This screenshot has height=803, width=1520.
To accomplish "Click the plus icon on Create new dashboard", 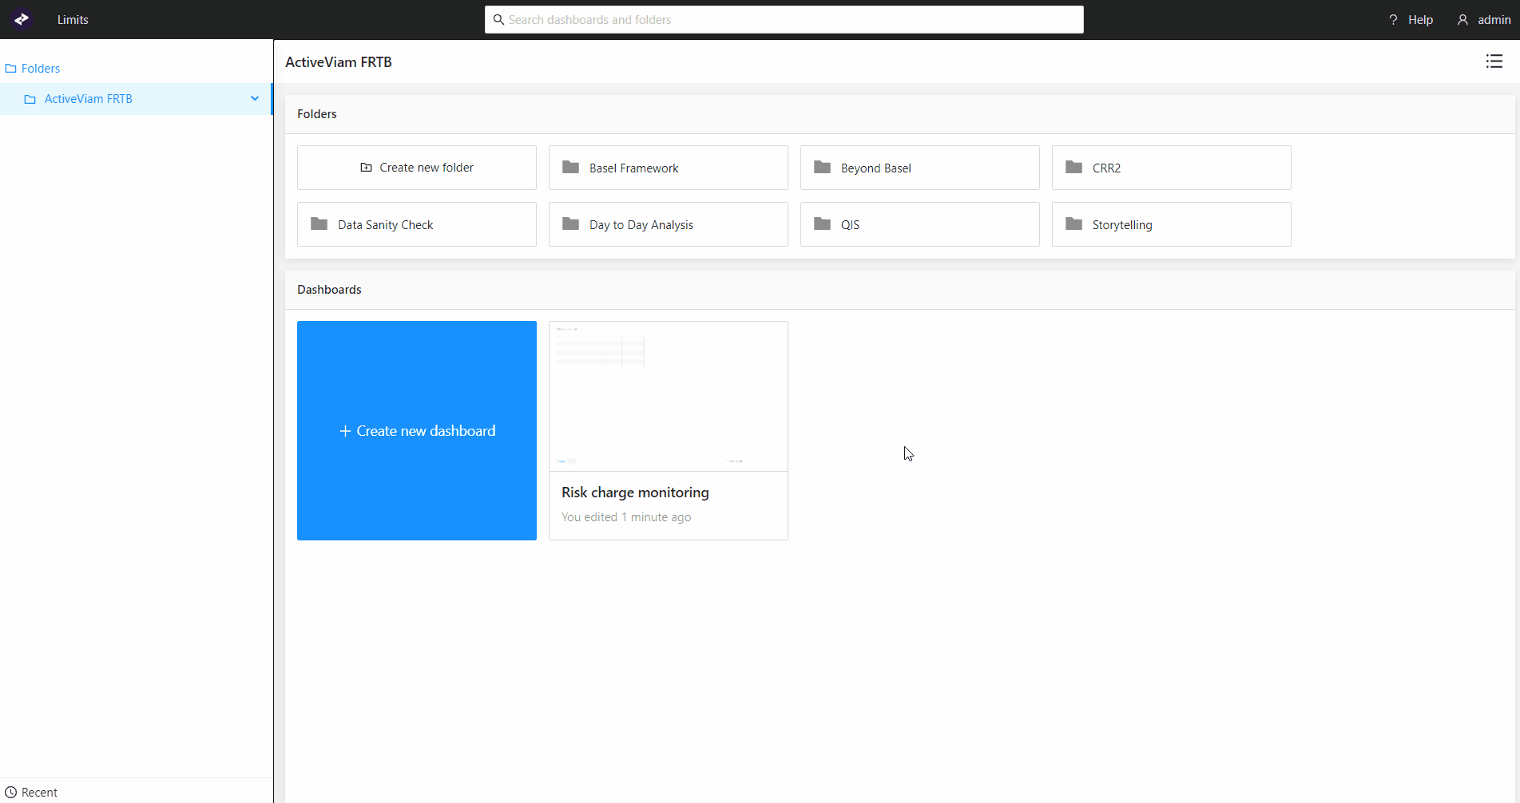I will pyautogui.click(x=345, y=431).
